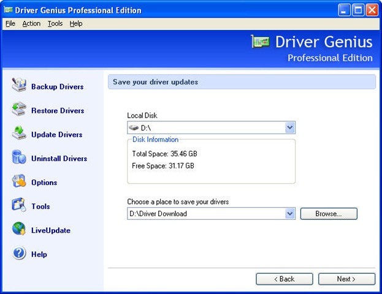Screen dimensions: 382x294
Task: Maximize the Driver Genius window
Action: pos(358,10)
